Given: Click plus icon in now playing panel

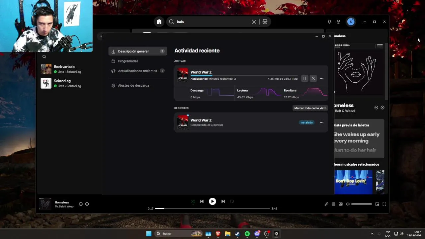Looking at the screenshot, I should click(382, 108).
